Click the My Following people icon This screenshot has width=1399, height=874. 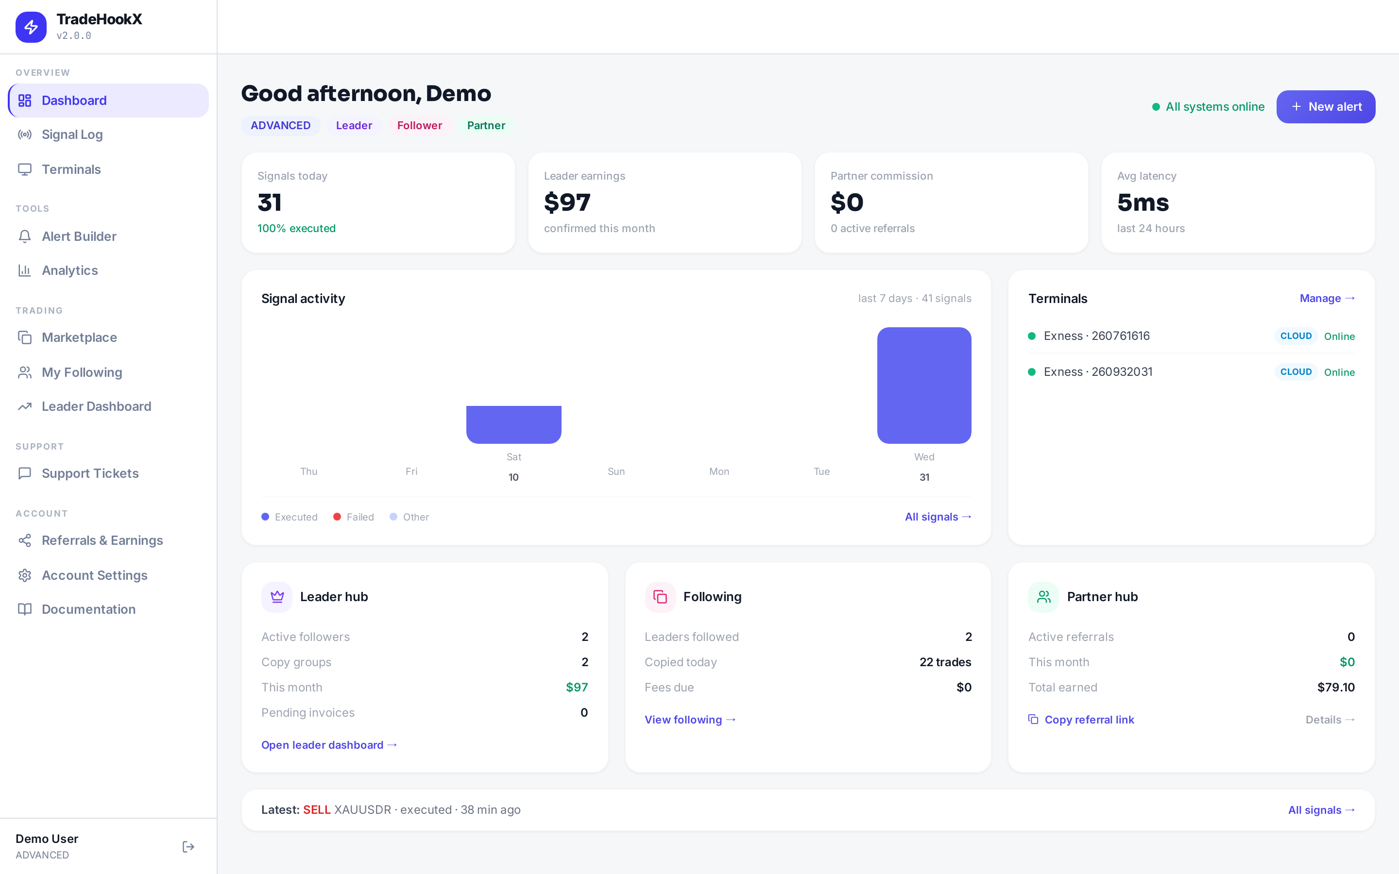pos(25,372)
